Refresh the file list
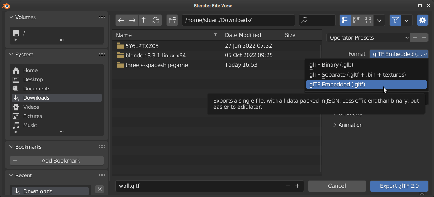 tap(156, 20)
